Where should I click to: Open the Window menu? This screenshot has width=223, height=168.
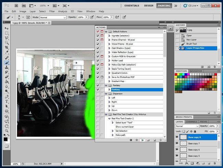tap(91, 11)
